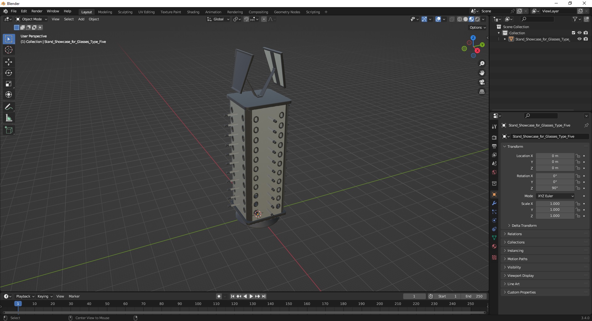The image size is (592, 321).
Task: Click the current frame field showing 1
Action: pos(414,296)
